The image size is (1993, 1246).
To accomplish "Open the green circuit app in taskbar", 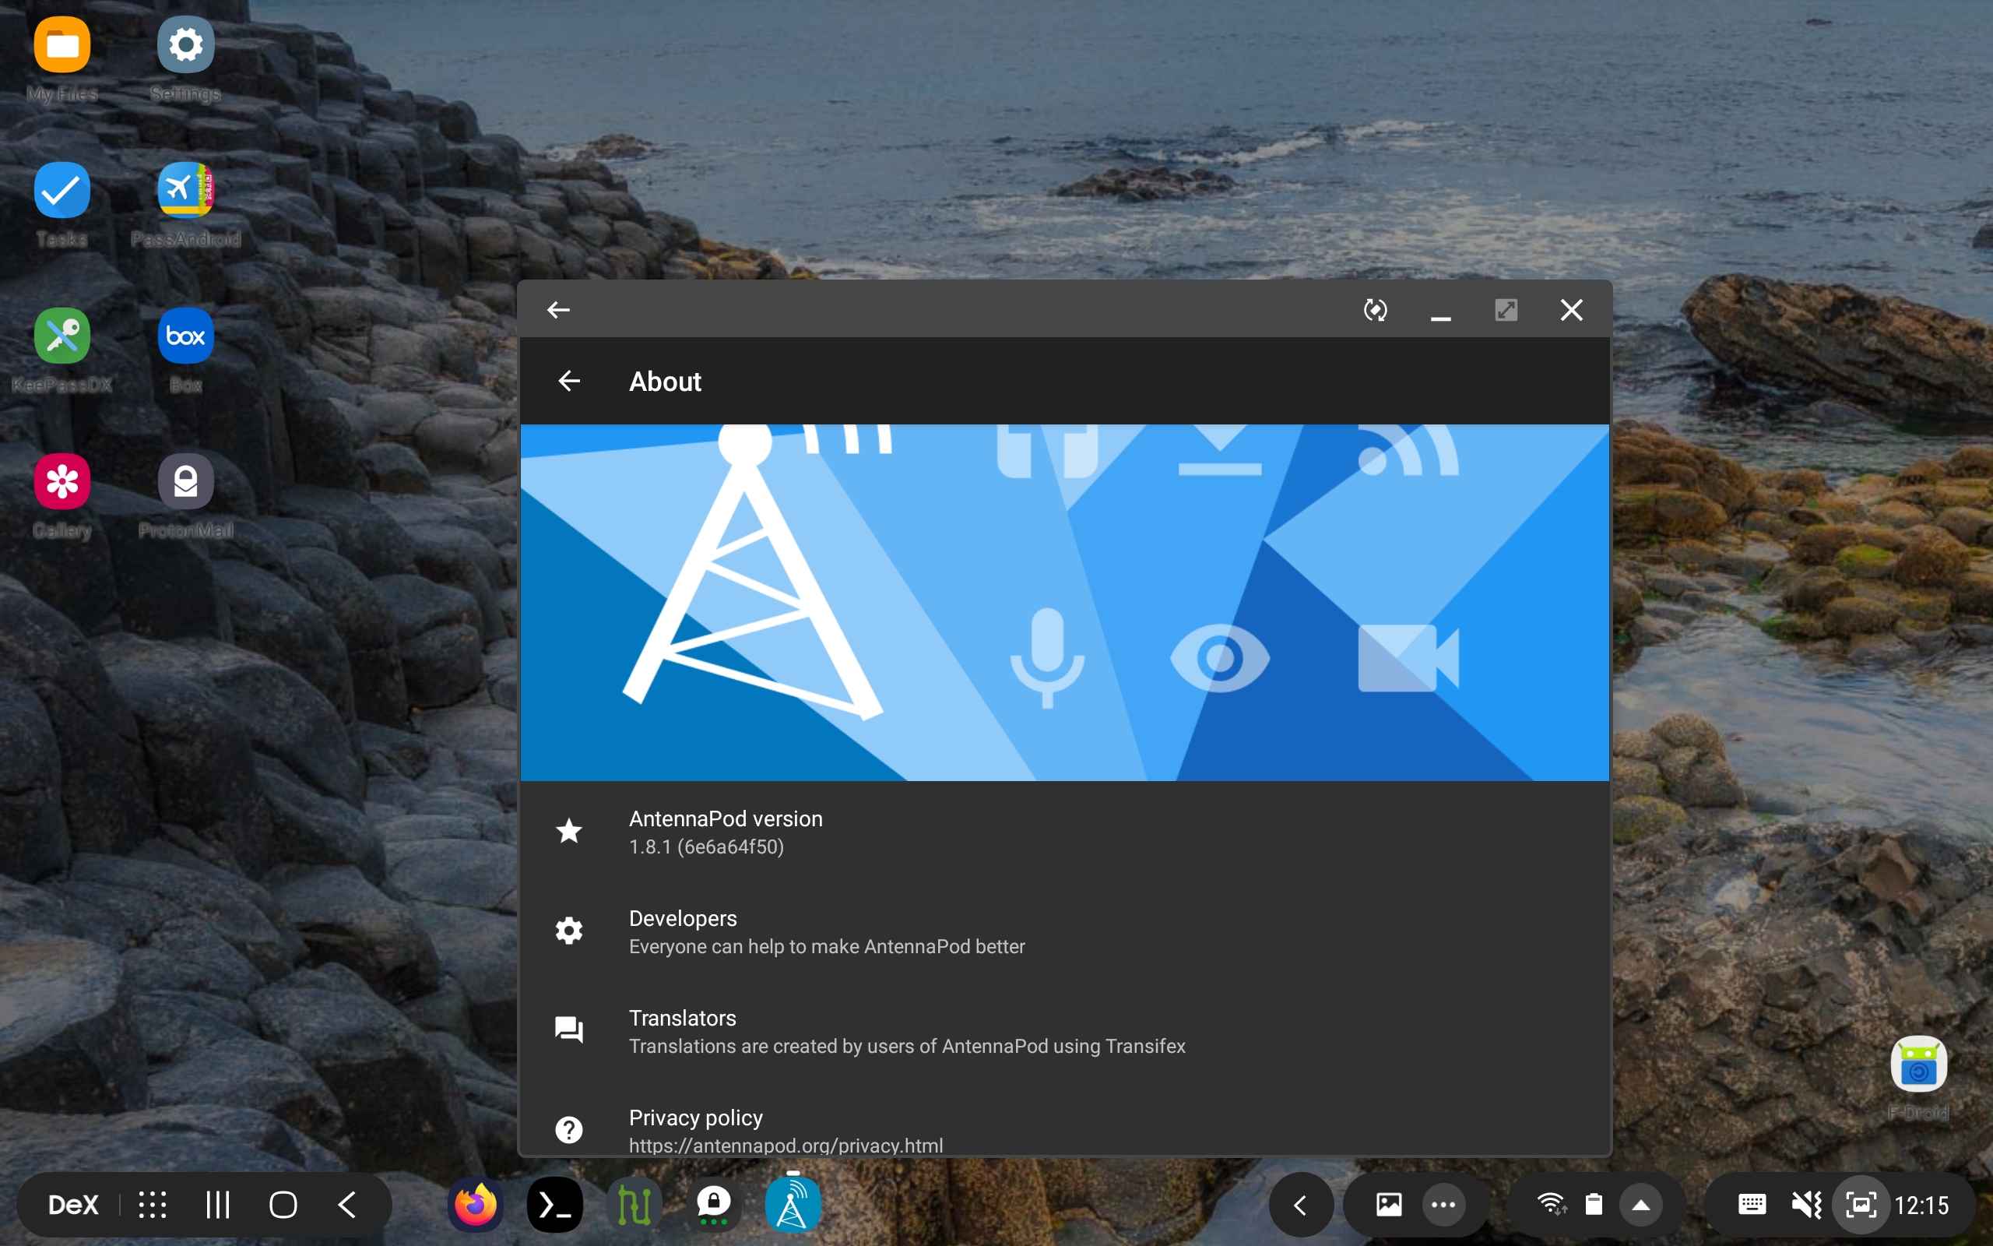I will click(x=634, y=1205).
